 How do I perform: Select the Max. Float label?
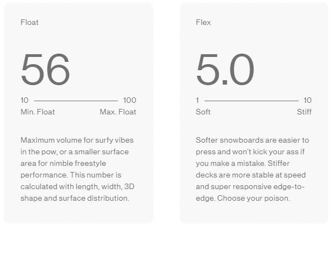pos(118,112)
